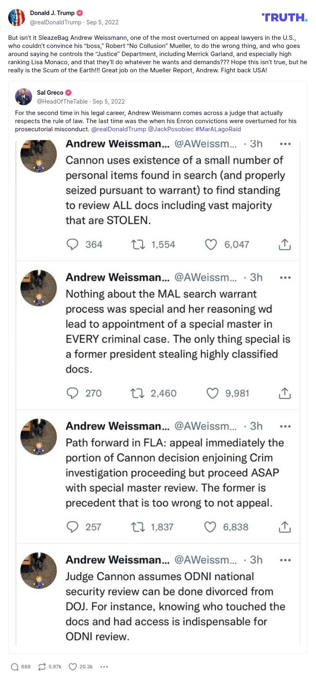Open the #MarALagoRaid hashtag
Image resolution: width=316 pixels, height=679 pixels.
pos(218,129)
